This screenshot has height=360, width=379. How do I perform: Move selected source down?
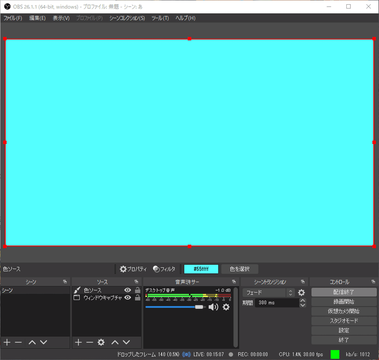coord(126,342)
